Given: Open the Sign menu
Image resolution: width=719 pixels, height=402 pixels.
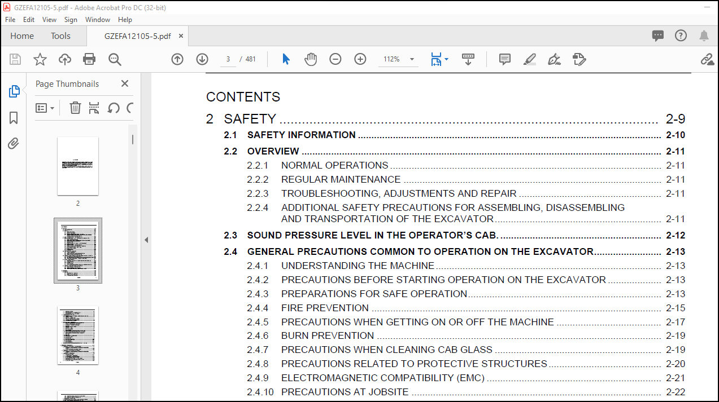Looking at the screenshot, I should [x=71, y=19].
